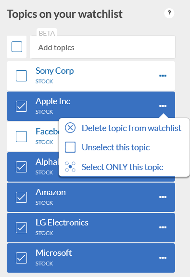
Task: Check the Sony Corp checkbox
Action: pyautogui.click(x=21, y=76)
